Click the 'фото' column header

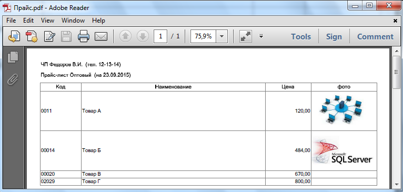pos(344,87)
